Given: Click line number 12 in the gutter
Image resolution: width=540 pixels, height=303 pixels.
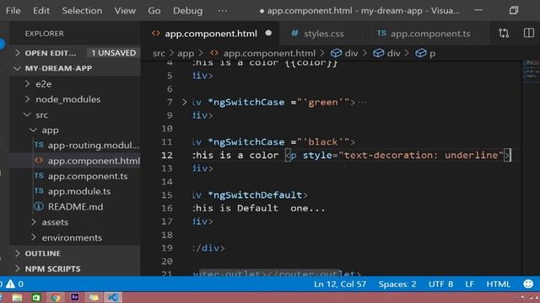Looking at the screenshot, I should [167, 155].
